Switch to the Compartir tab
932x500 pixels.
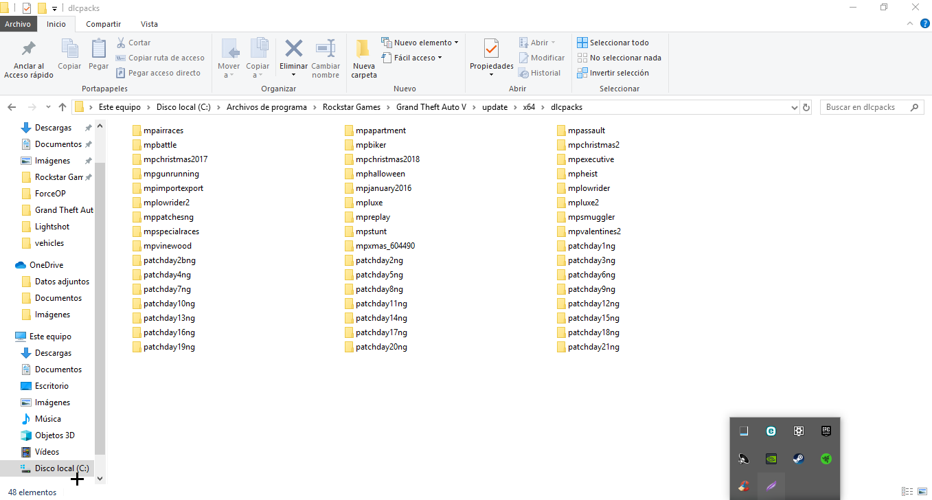(x=104, y=24)
